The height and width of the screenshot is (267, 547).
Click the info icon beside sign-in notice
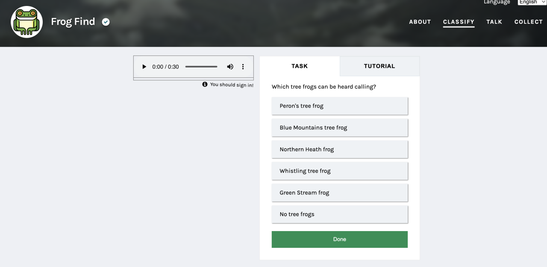[205, 85]
